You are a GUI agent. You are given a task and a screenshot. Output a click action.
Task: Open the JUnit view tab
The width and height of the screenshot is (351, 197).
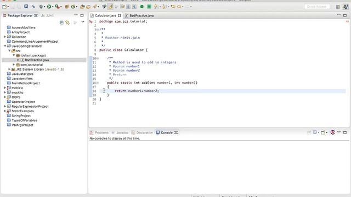[x=47, y=15]
